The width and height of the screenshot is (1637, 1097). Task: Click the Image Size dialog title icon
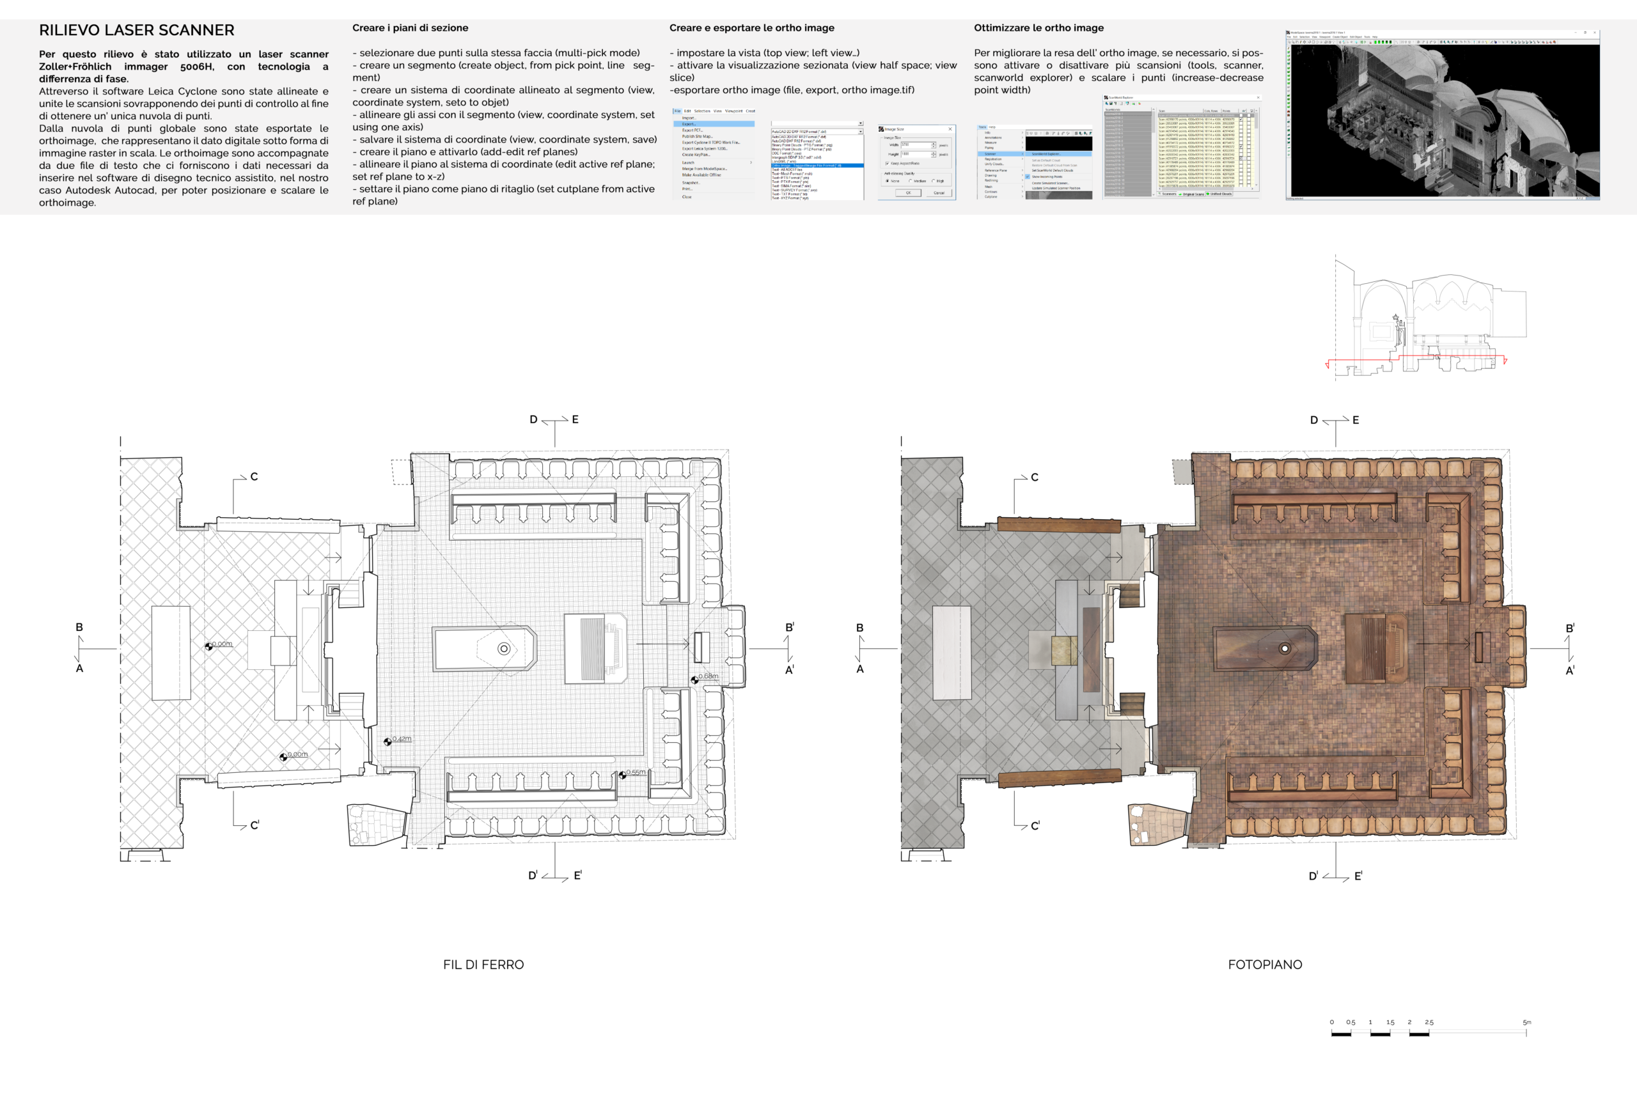881,129
